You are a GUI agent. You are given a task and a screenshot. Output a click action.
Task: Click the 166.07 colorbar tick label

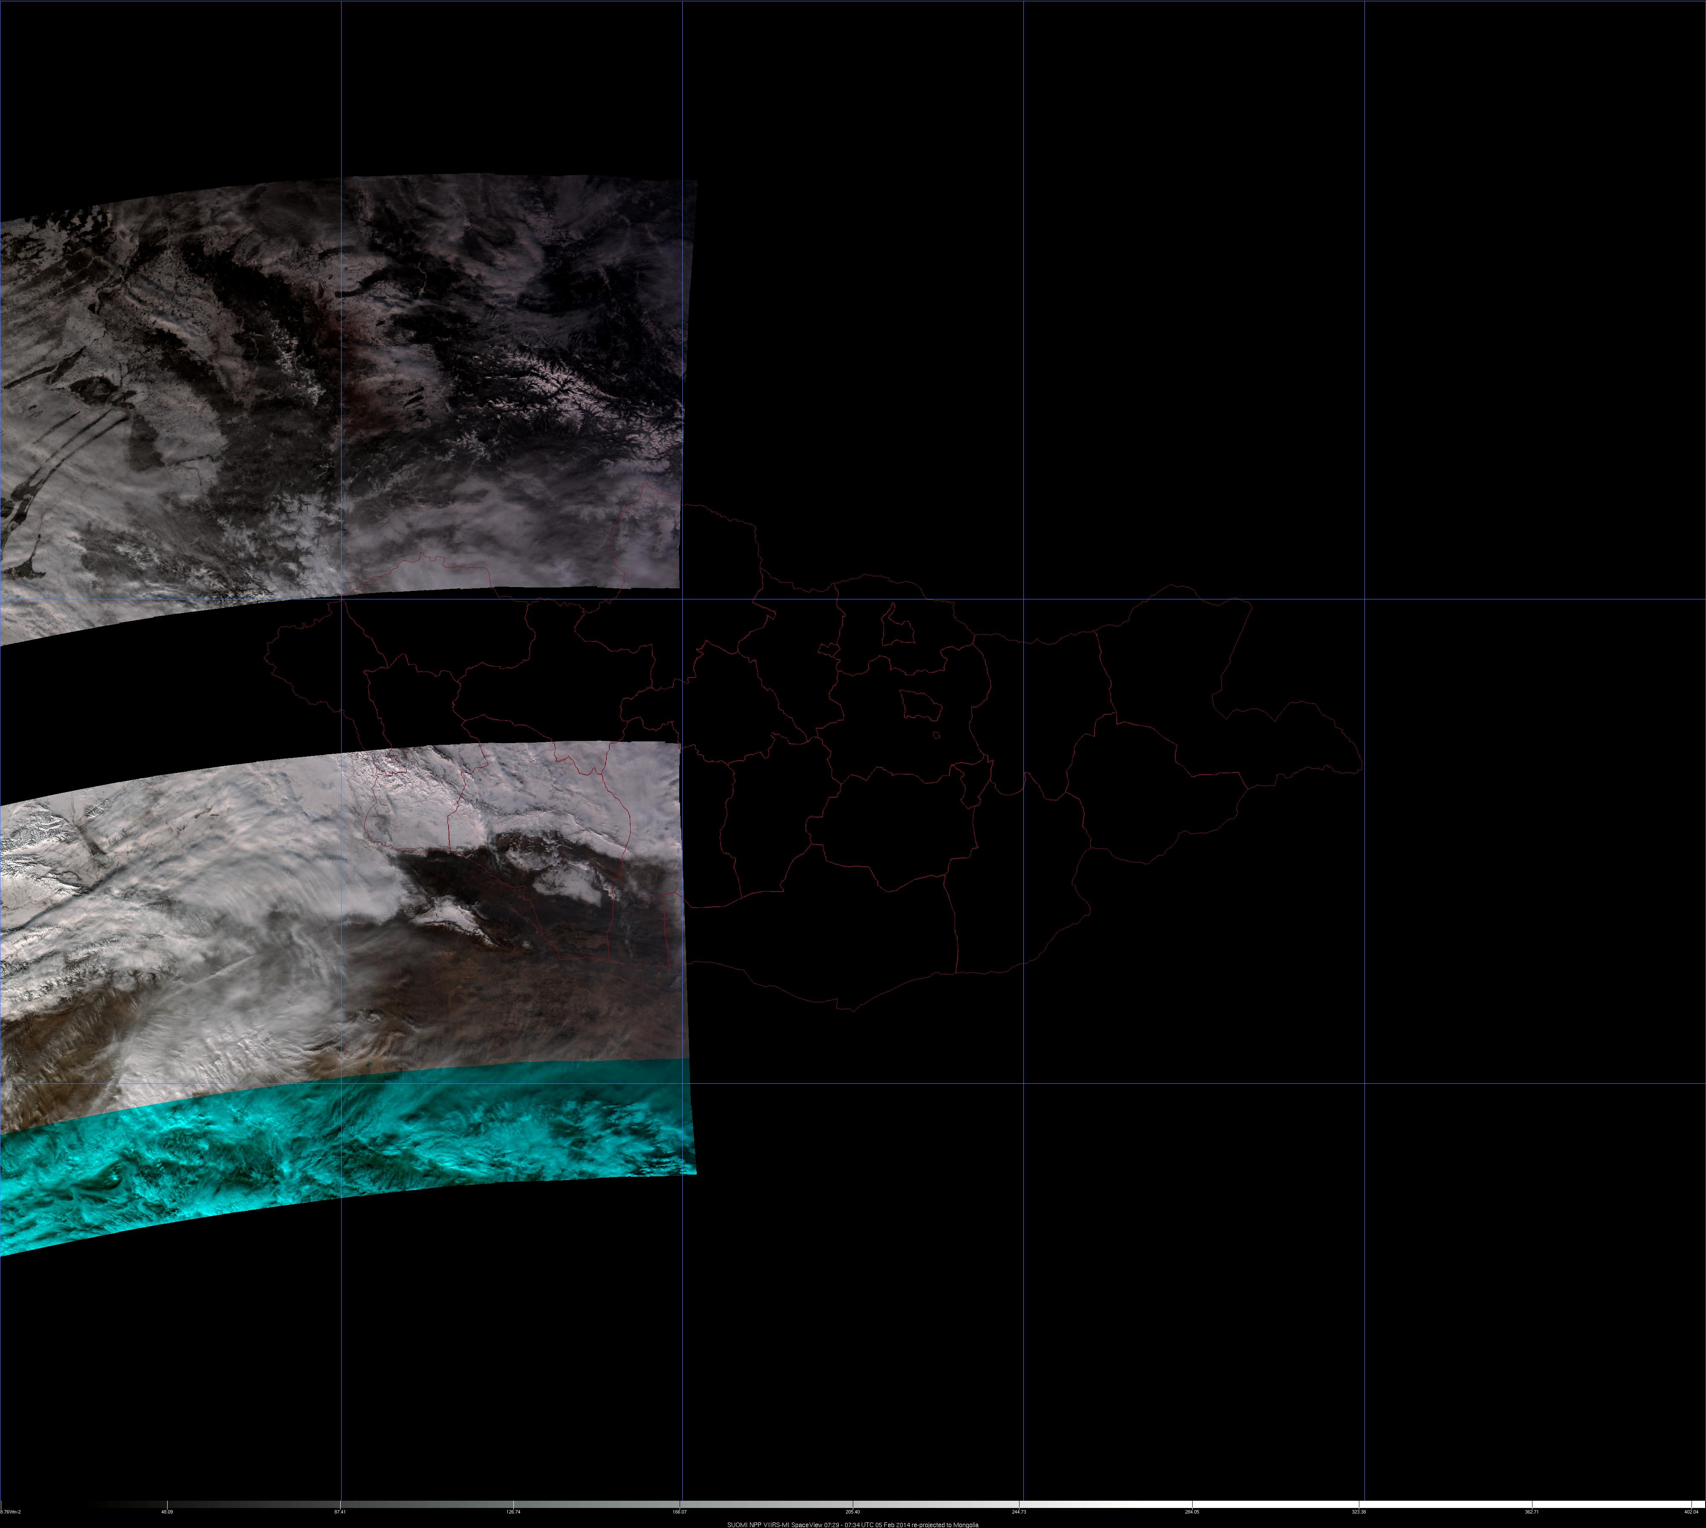[680, 1512]
